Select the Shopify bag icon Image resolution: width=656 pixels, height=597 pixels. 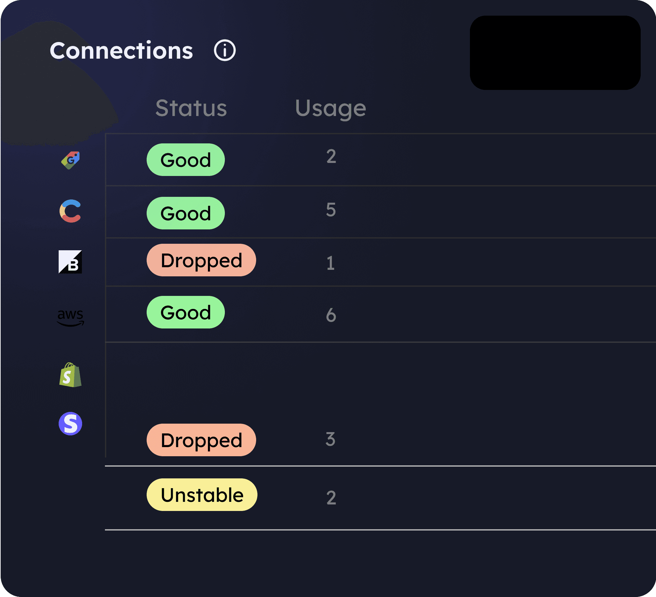point(70,375)
